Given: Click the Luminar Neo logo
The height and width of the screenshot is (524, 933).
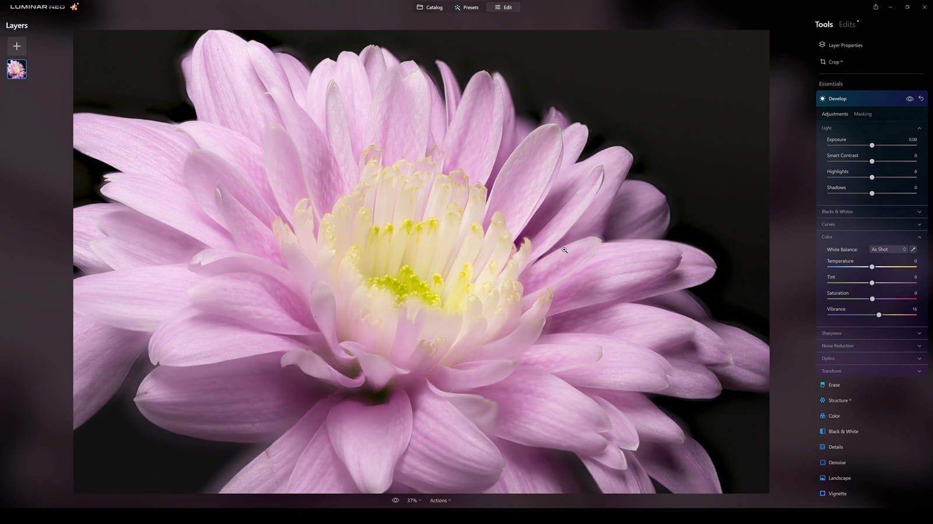Looking at the screenshot, I should click(x=37, y=7).
